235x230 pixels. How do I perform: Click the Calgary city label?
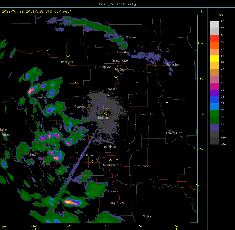click(x=109, y=165)
